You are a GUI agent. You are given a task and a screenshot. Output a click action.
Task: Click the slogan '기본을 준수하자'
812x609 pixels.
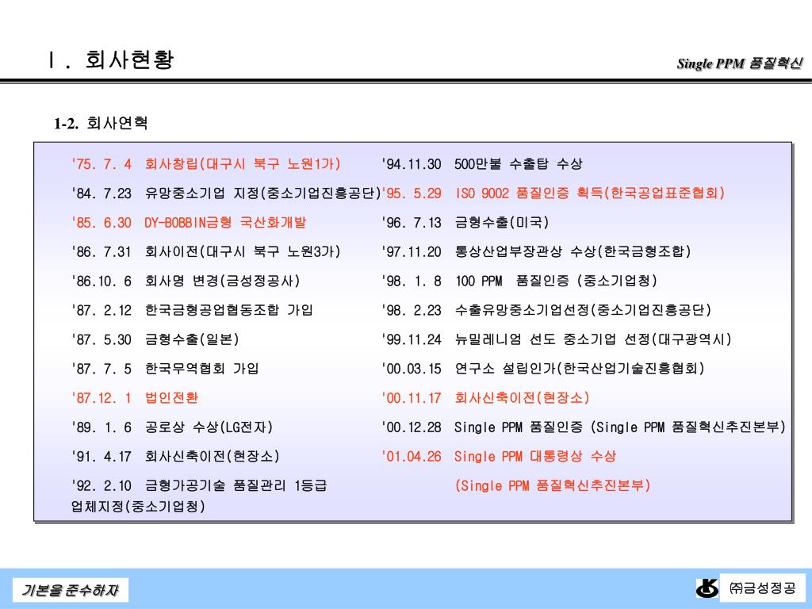(x=70, y=590)
